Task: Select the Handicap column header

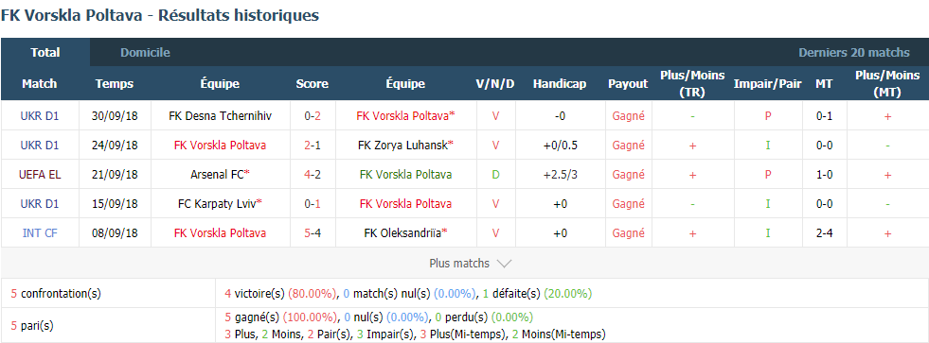Action: pyautogui.click(x=560, y=84)
